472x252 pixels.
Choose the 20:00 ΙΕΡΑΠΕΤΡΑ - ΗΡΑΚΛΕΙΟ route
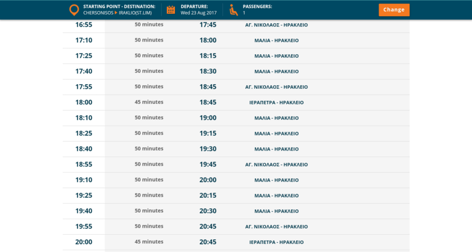(x=276, y=242)
